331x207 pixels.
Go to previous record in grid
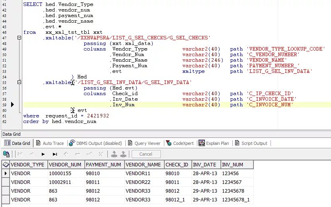click(x=32, y=154)
